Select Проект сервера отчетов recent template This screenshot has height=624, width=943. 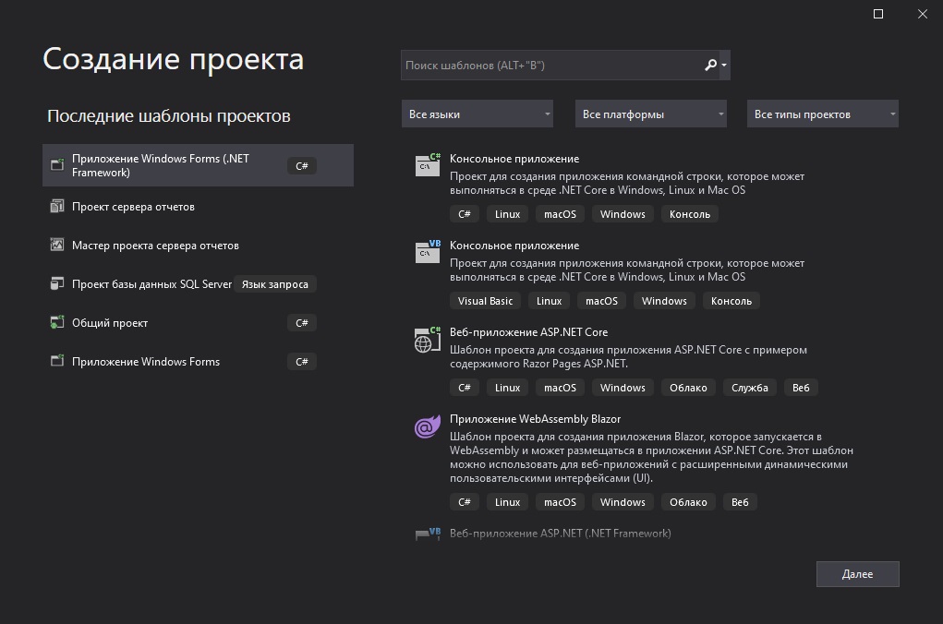pyautogui.click(x=198, y=206)
